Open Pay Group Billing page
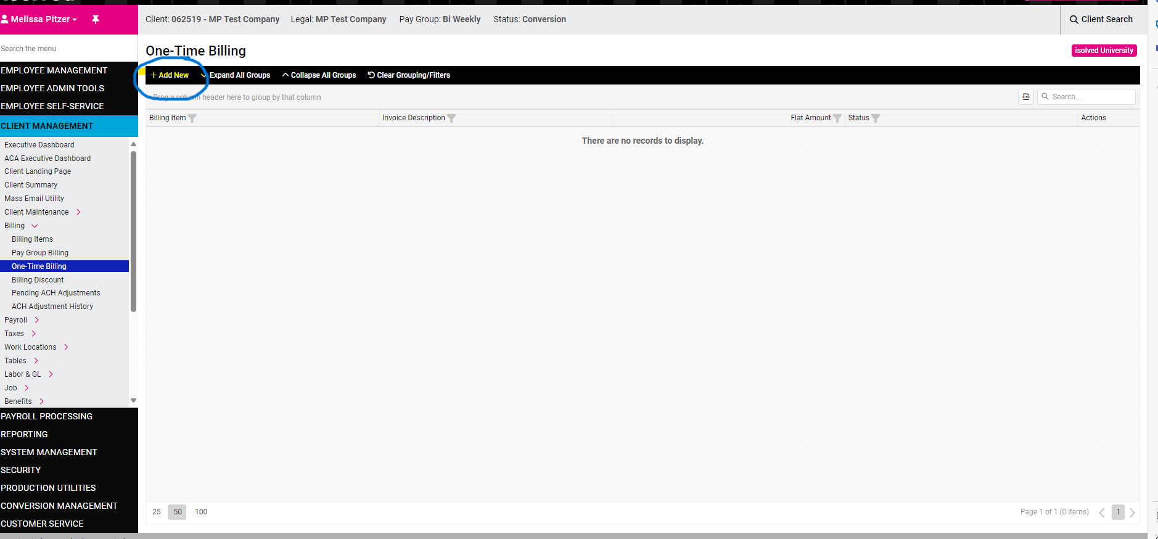1158x539 pixels. point(40,253)
